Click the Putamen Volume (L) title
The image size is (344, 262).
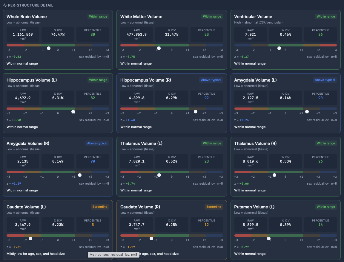254,207
